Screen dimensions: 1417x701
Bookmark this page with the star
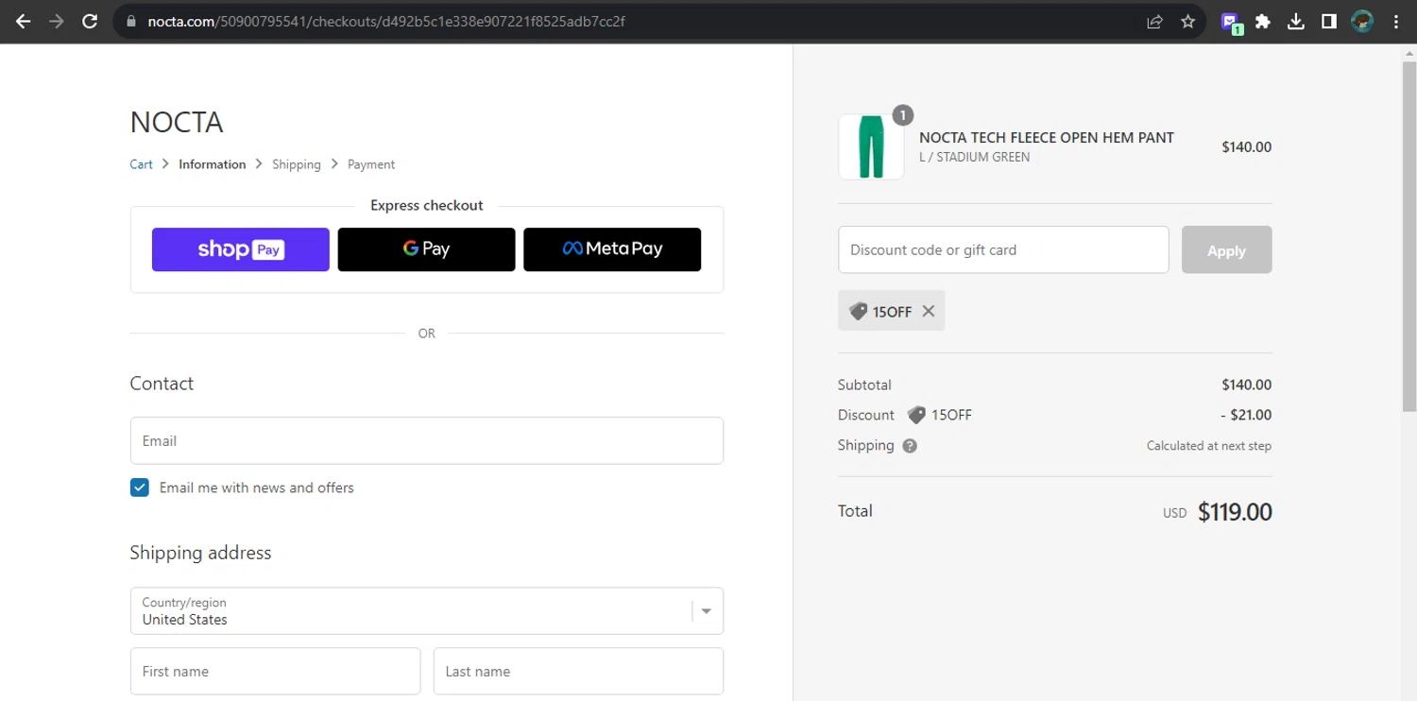(1188, 21)
